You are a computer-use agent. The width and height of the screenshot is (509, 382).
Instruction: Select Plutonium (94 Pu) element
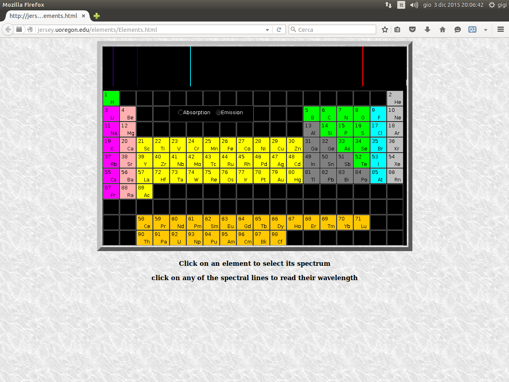[x=212, y=238]
